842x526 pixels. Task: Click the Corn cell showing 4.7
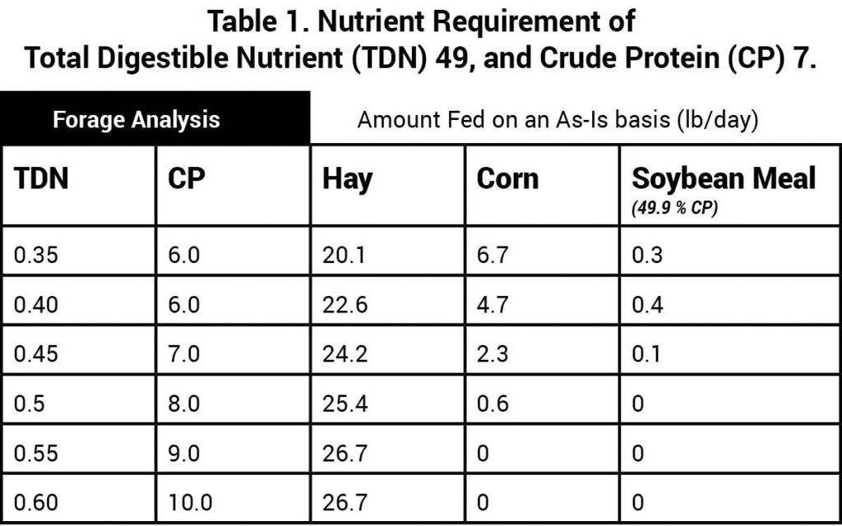coord(493,304)
